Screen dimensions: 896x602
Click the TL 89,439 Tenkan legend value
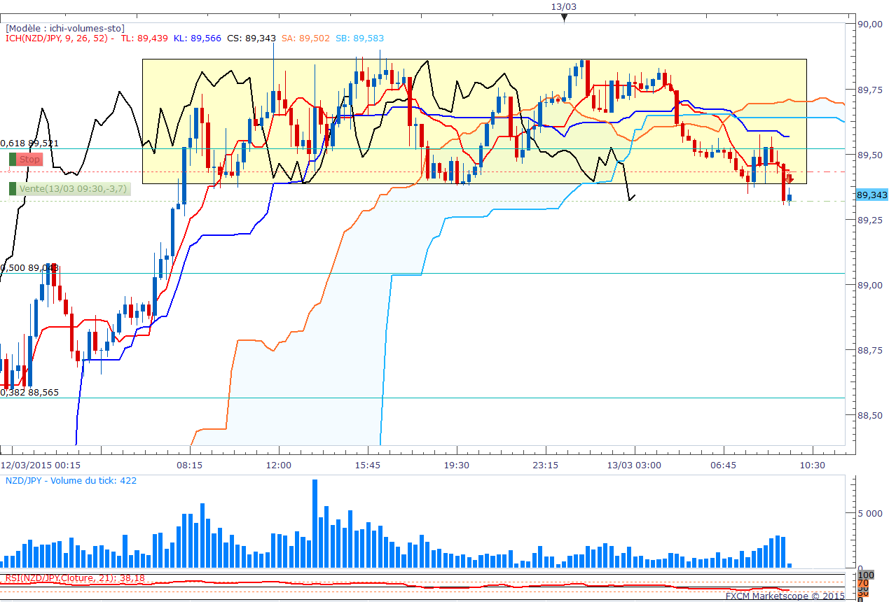144,38
